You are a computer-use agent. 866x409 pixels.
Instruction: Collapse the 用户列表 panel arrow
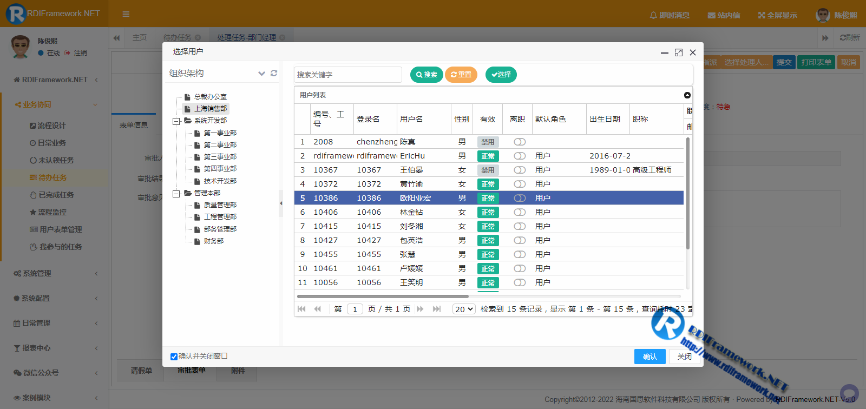tap(687, 95)
